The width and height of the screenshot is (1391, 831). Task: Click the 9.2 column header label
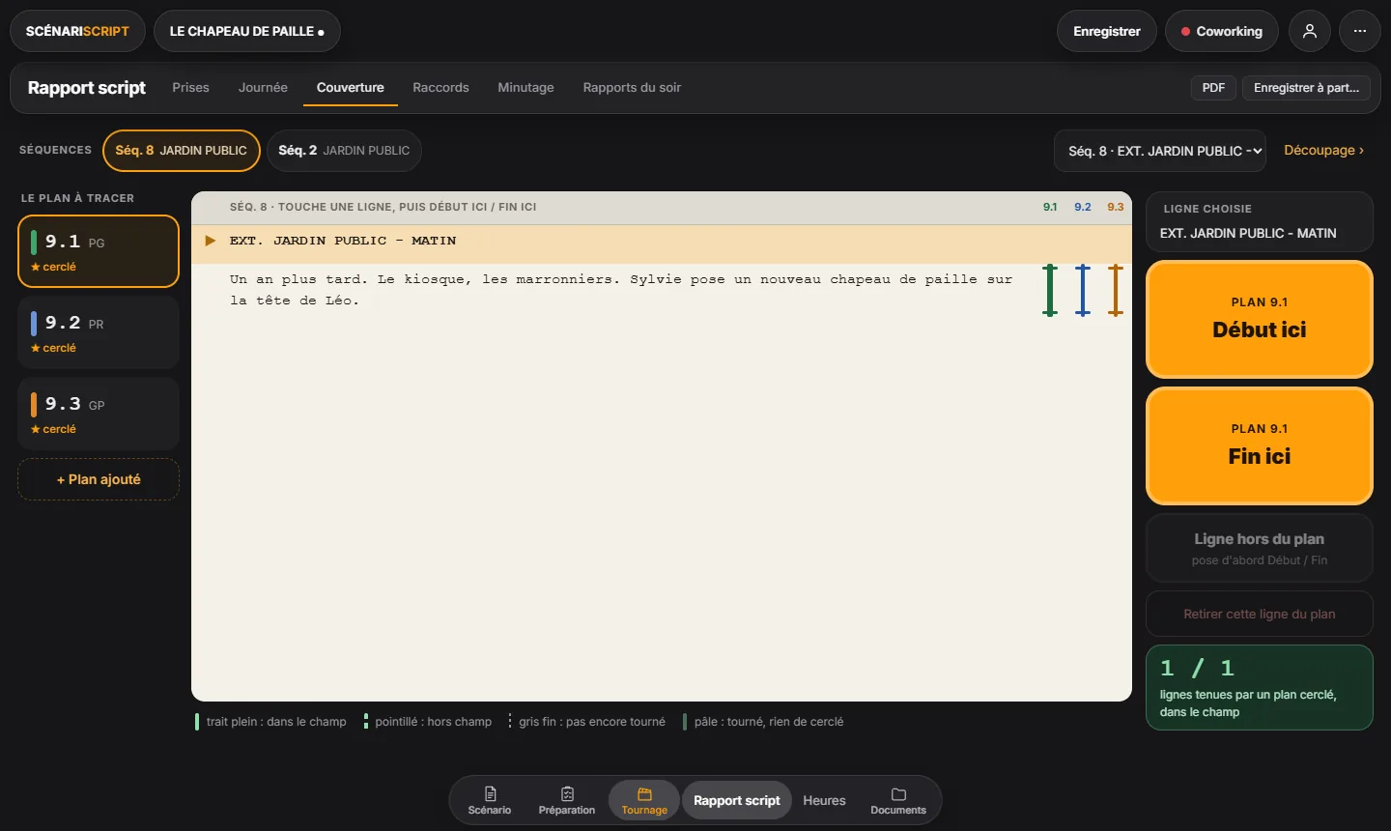click(x=1083, y=207)
